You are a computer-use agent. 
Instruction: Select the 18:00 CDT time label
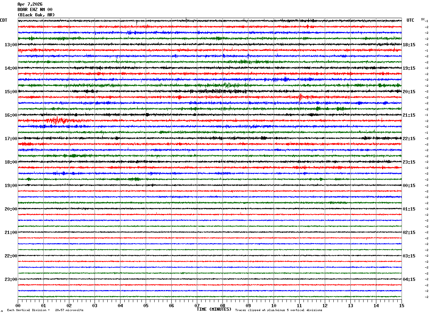click(x=11, y=162)
